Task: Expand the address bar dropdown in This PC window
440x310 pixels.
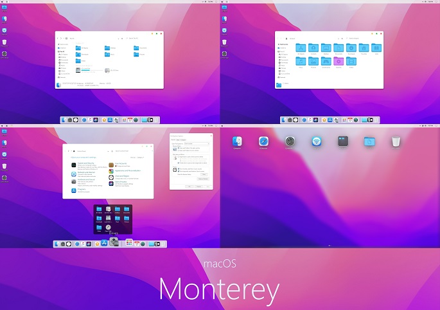Action: (118, 39)
